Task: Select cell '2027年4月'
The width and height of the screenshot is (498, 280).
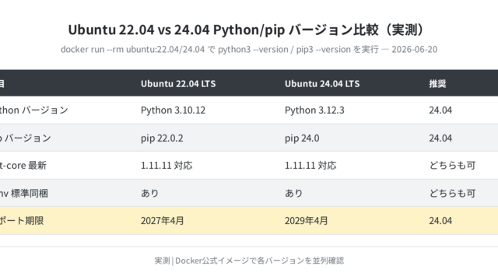Action: coord(163,221)
